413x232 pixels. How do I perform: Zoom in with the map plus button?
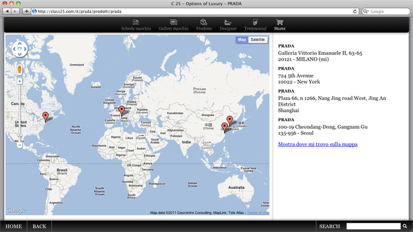20,81
